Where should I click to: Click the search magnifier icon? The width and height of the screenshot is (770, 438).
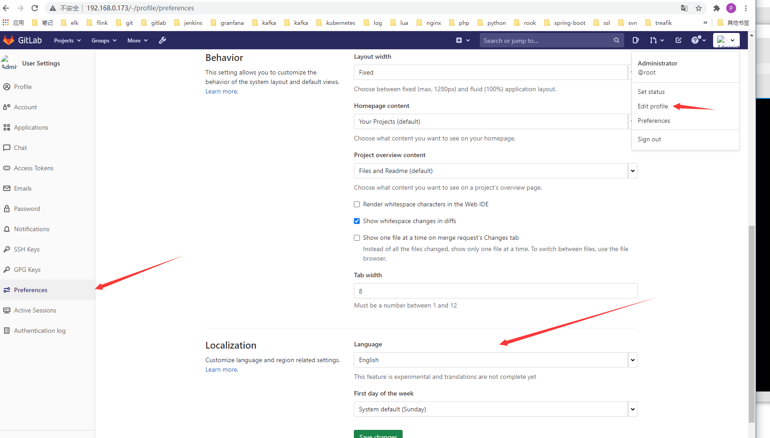[x=616, y=40]
